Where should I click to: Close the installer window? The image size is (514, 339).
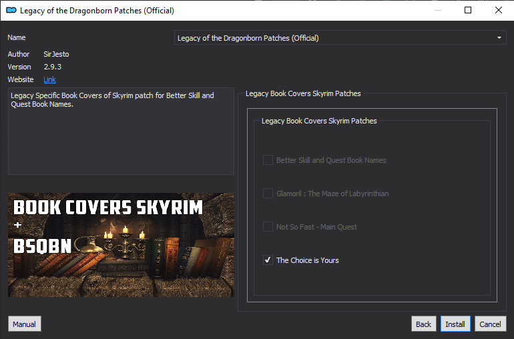498,10
